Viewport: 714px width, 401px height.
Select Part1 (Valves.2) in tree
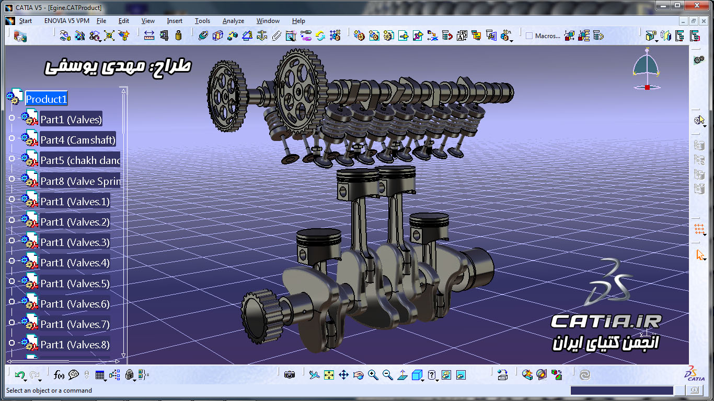[75, 222]
